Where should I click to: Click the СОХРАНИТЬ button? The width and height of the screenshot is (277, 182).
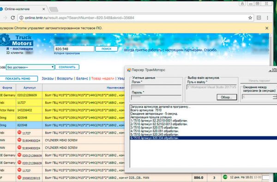pyautogui.click(x=67, y=67)
